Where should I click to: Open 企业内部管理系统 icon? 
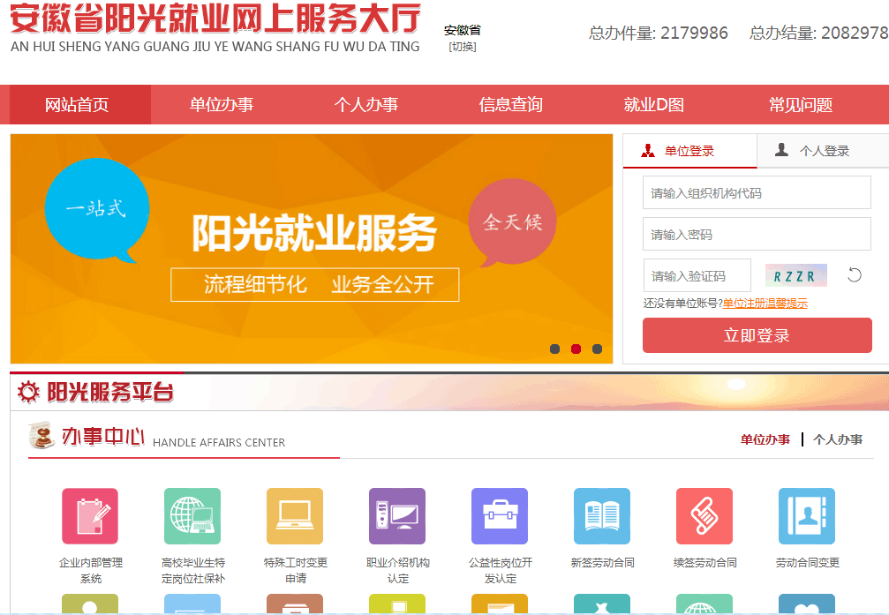89,516
